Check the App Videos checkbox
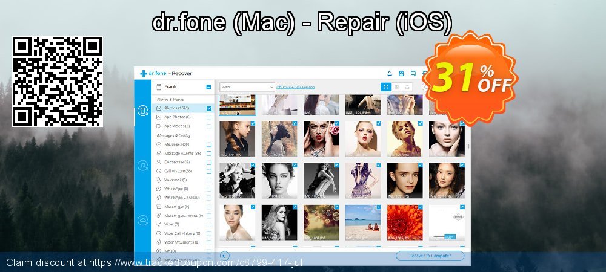 click(x=208, y=126)
